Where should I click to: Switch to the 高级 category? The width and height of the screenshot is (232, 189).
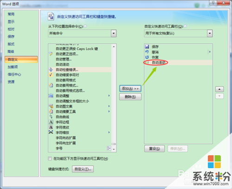(11, 51)
